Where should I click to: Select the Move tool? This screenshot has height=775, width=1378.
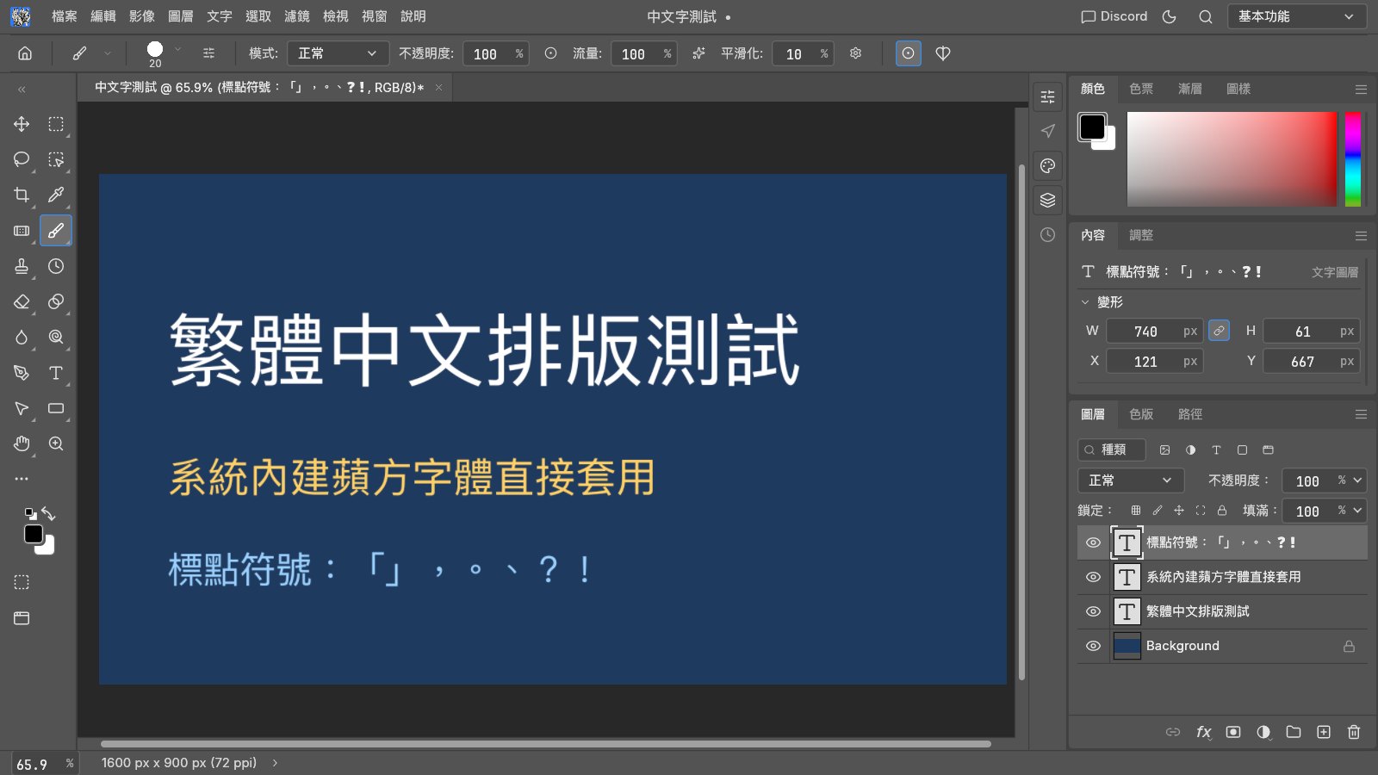click(x=22, y=124)
